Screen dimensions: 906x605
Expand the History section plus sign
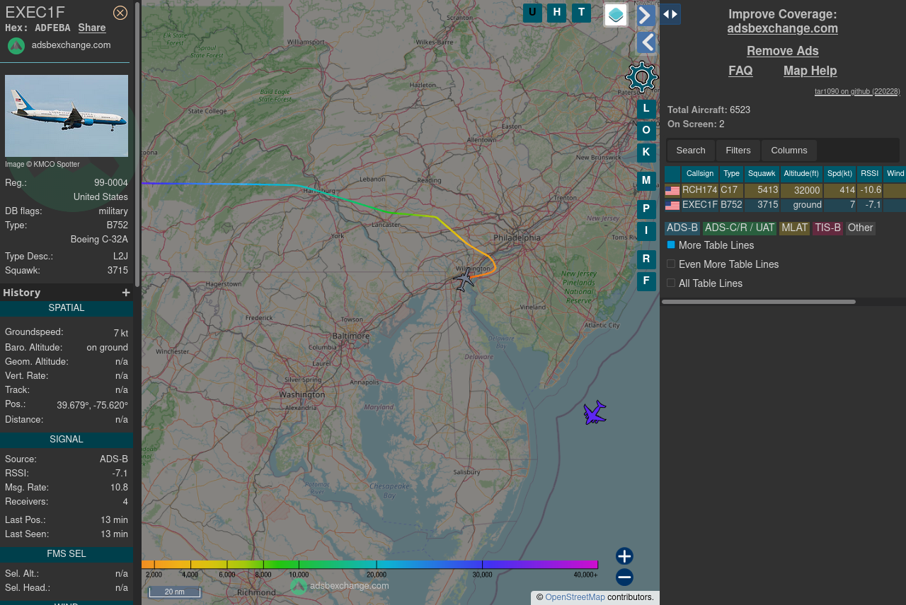(x=126, y=293)
